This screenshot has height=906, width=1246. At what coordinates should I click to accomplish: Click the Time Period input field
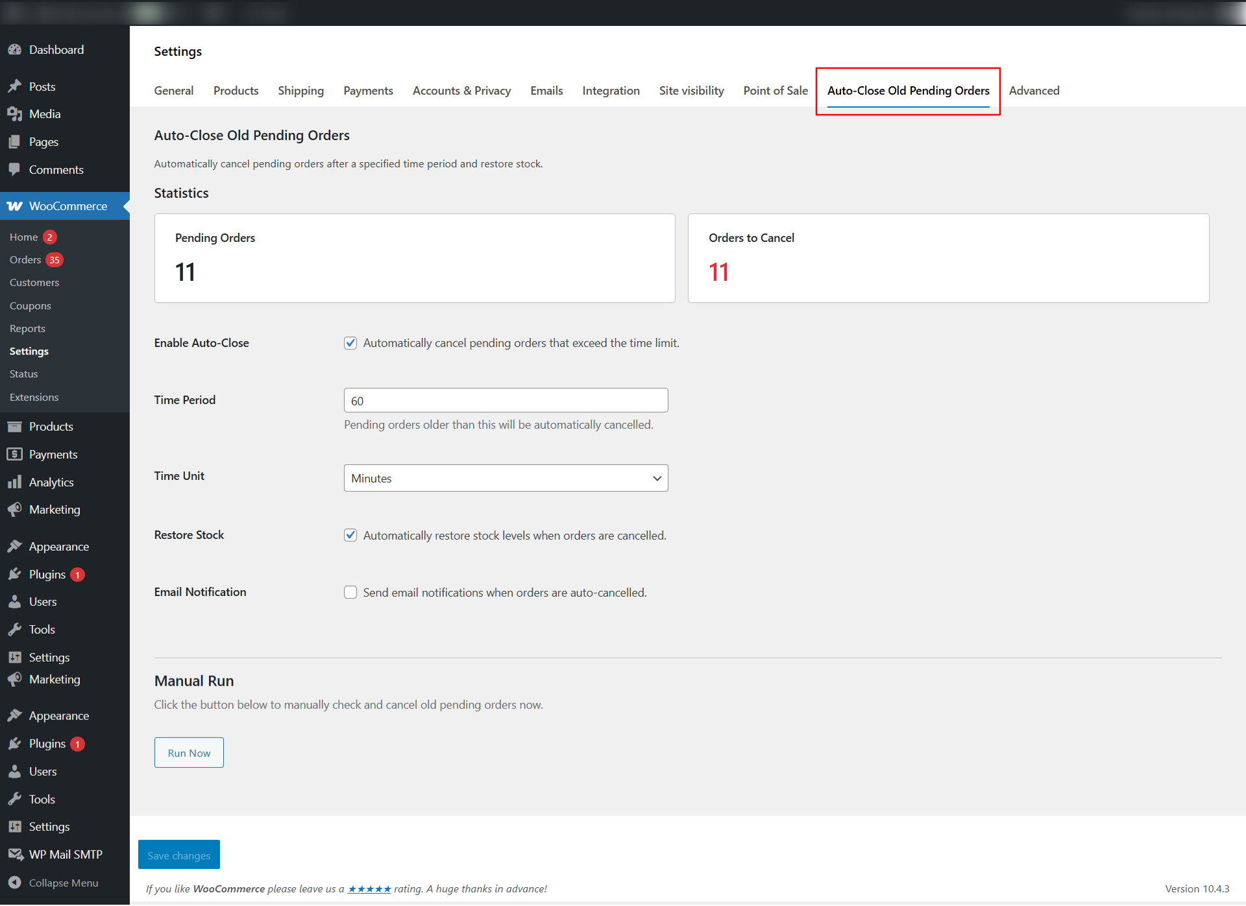tap(506, 400)
